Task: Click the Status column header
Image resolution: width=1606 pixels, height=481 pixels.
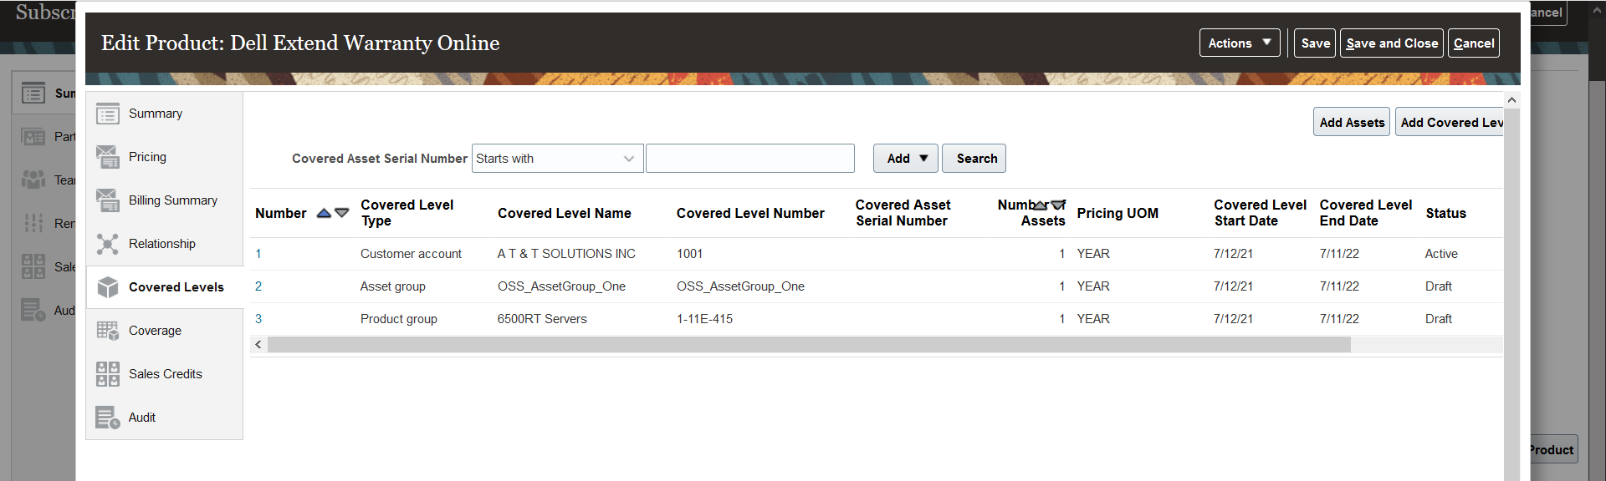Action: click(1445, 214)
